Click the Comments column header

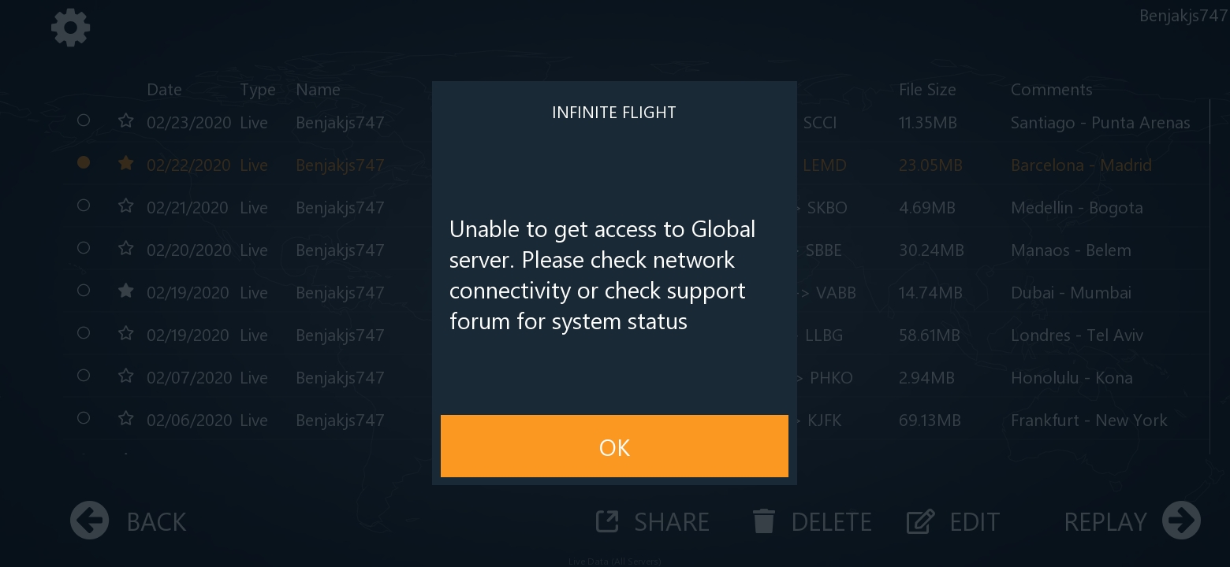[x=1052, y=90]
